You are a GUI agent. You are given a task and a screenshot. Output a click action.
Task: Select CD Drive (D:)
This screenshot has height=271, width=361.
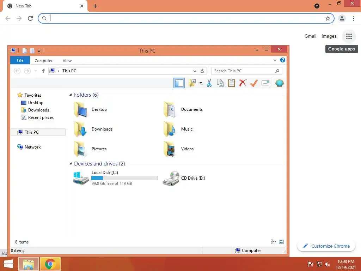point(184,178)
